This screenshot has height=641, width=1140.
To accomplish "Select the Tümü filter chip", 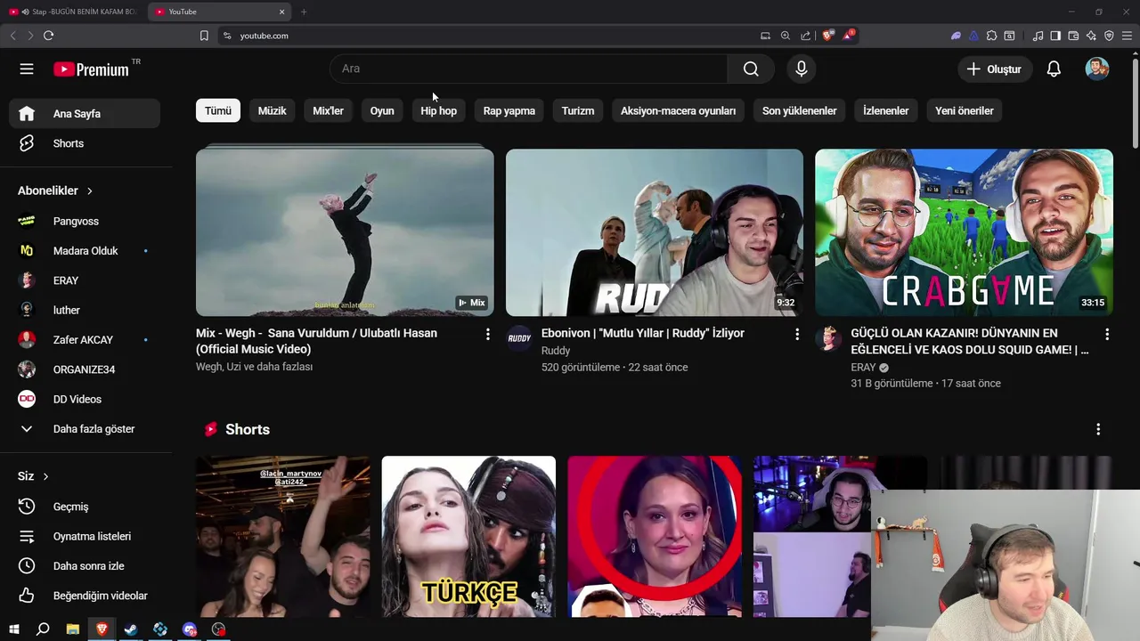I will (x=218, y=110).
